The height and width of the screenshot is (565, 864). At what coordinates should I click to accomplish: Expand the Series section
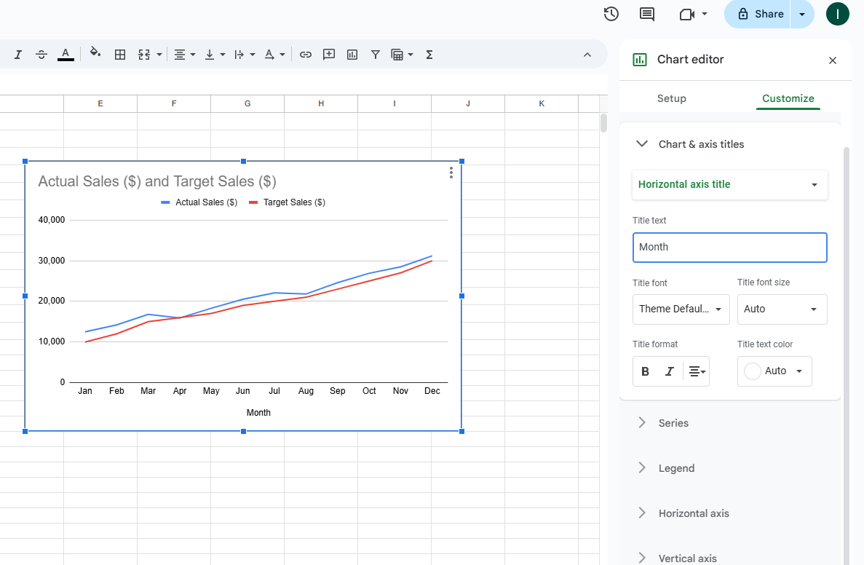pos(673,423)
